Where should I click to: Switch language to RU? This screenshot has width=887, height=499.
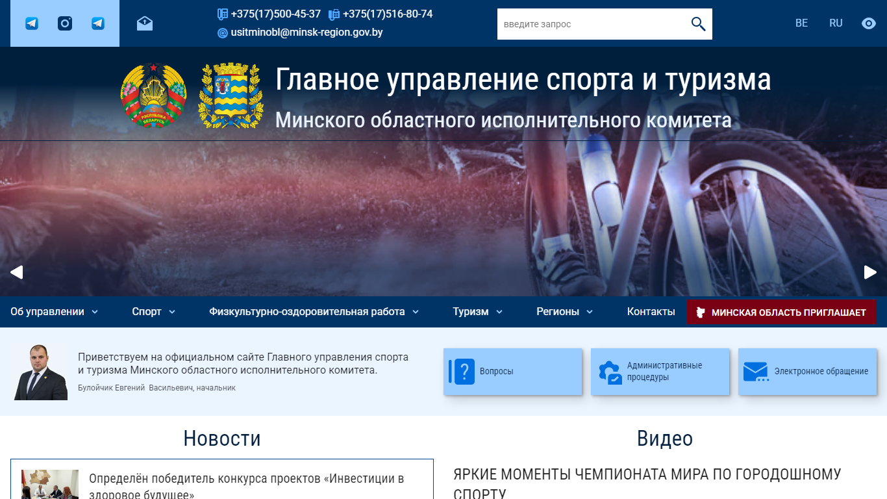(x=836, y=23)
